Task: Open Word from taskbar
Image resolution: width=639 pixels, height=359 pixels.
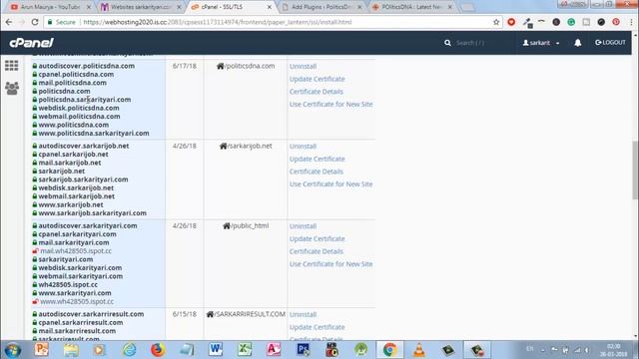Action: click(216, 350)
